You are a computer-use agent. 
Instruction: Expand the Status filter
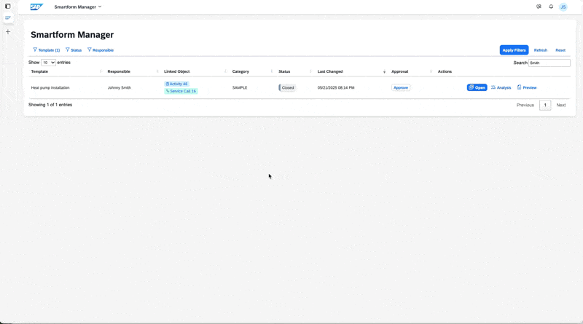tap(74, 50)
